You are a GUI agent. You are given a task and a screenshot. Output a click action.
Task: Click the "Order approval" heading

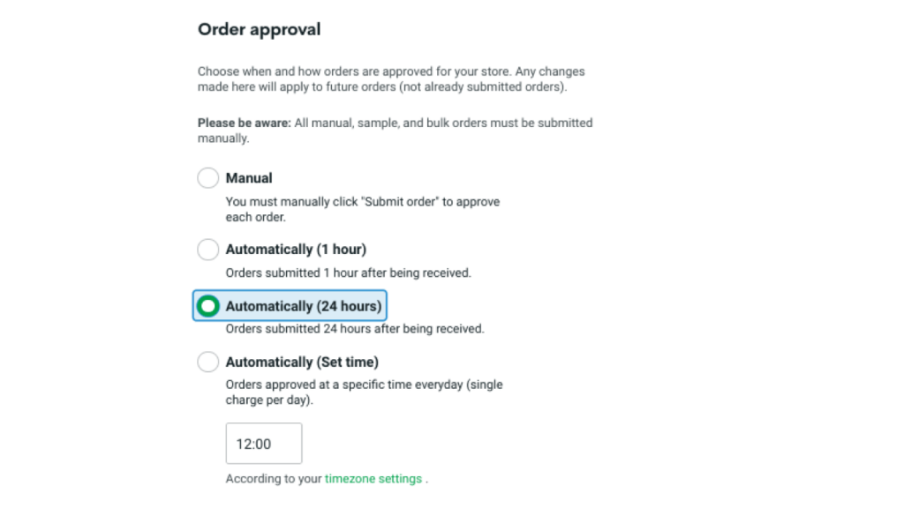pos(259,29)
